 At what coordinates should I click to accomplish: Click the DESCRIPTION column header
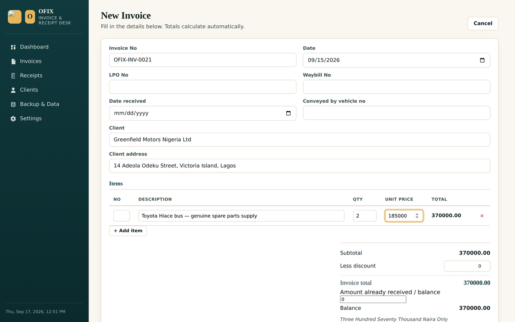pyautogui.click(x=155, y=200)
